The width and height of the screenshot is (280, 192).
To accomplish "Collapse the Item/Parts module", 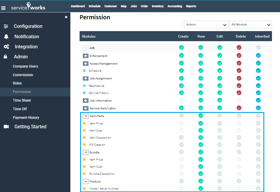I will pos(86,116).
